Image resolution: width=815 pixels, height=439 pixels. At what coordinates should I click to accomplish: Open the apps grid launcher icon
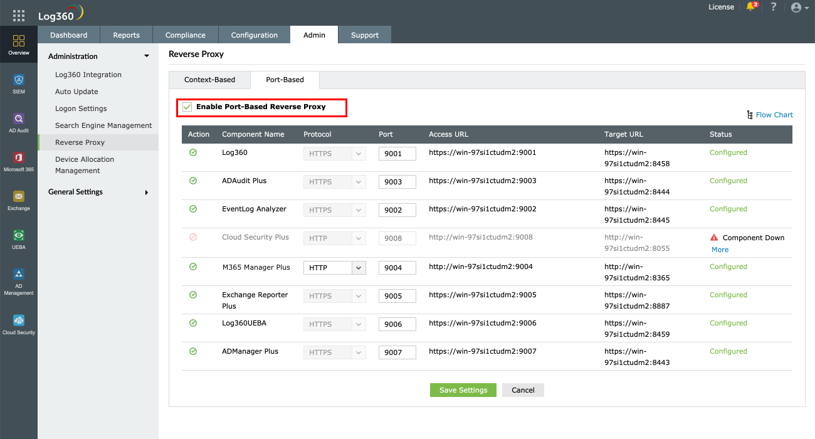coord(19,16)
